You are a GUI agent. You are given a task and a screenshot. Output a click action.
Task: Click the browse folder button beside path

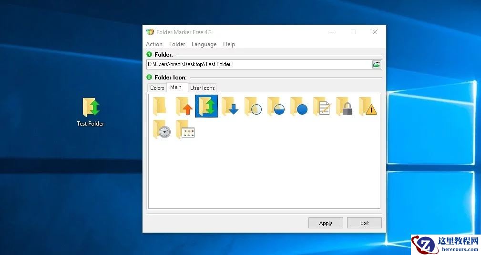377,64
